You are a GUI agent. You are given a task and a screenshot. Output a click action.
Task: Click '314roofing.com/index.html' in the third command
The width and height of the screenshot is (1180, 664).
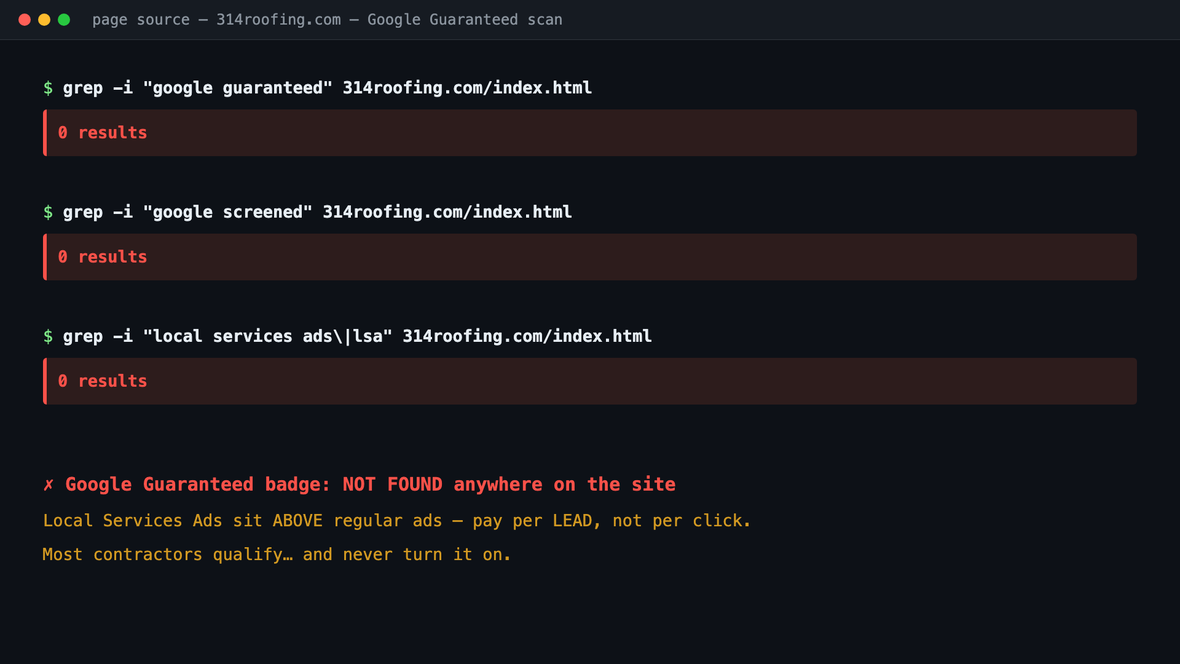[x=527, y=336]
